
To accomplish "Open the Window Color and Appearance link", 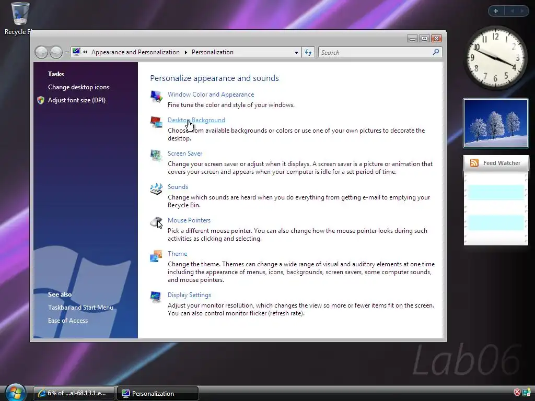I will coord(211,95).
